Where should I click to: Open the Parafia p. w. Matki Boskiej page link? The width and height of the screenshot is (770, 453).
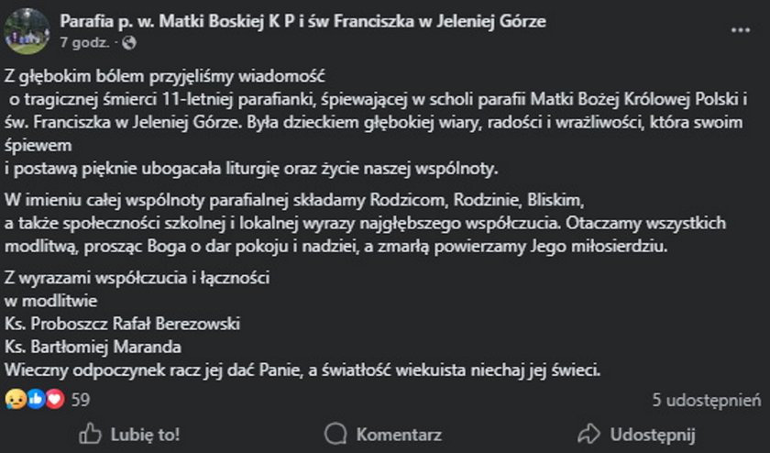point(302,21)
